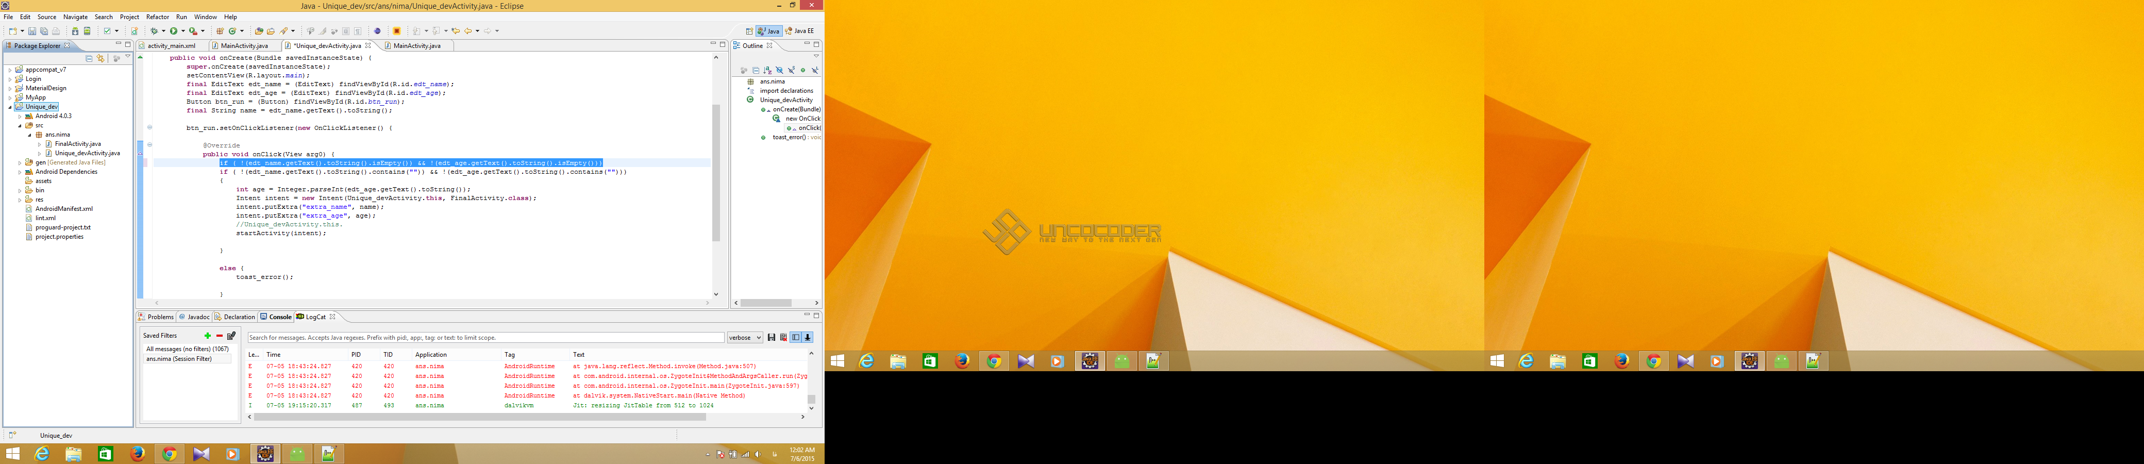Expand the appcompat_v7 project node

[10, 70]
